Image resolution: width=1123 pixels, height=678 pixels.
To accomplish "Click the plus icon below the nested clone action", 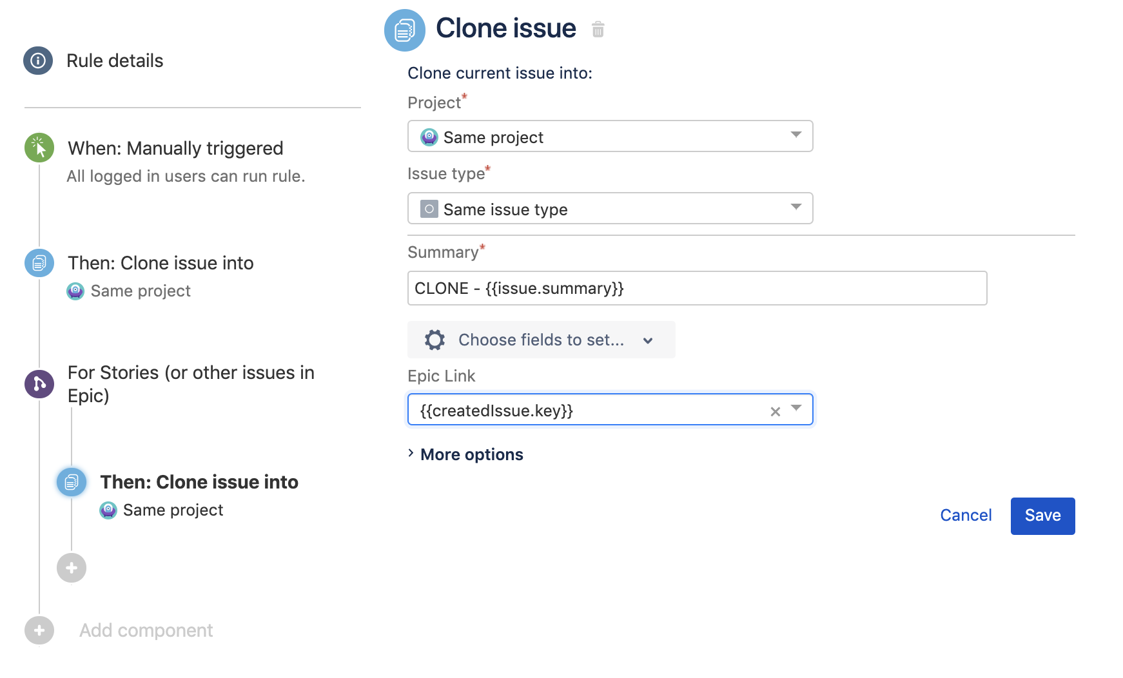I will tap(71, 568).
